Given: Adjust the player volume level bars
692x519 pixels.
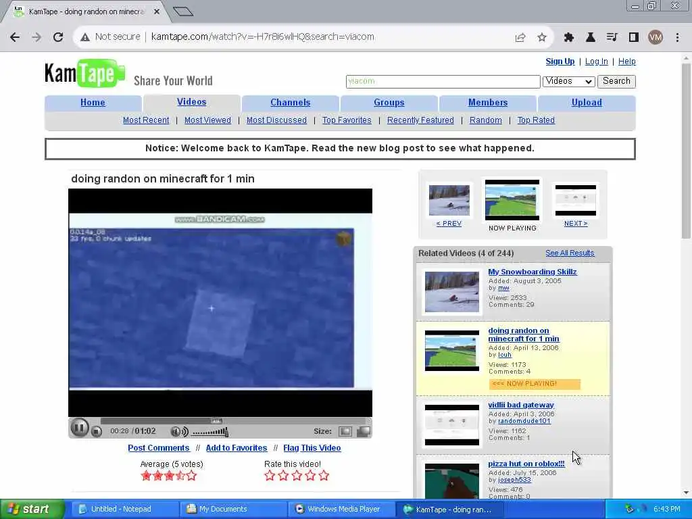Looking at the screenshot, I should click(210, 432).
